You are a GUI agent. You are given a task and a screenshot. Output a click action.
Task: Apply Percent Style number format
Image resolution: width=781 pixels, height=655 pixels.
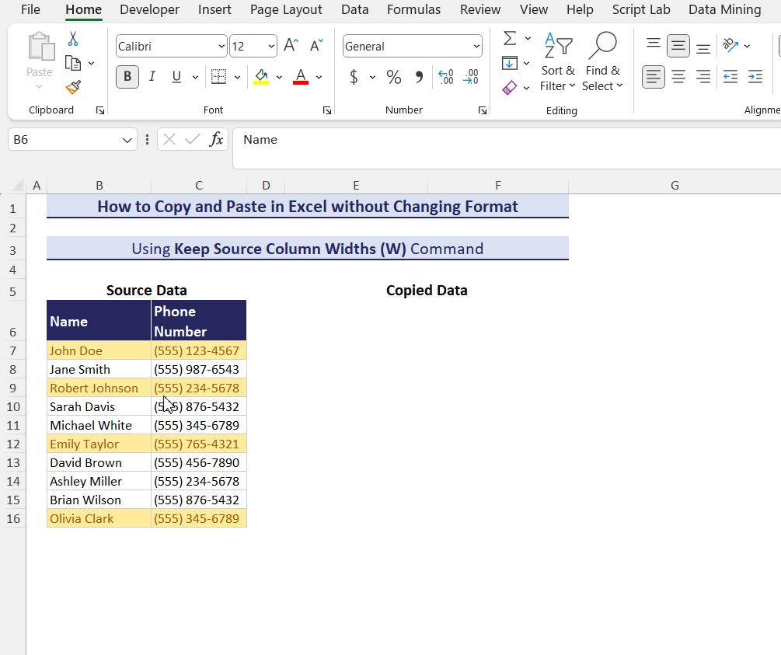[x=394, y=77]
